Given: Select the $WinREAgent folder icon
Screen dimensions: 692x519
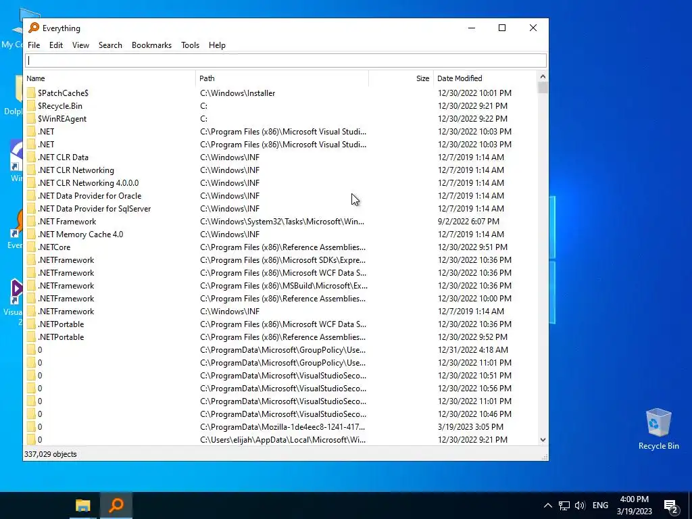Looking at the screenshot, I should 31,119.
